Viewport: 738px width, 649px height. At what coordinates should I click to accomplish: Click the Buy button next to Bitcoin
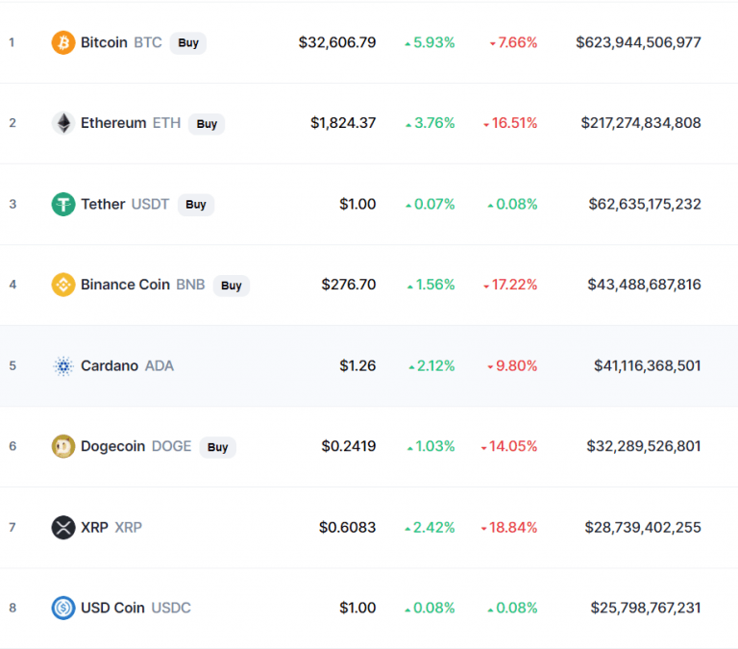pyautogui.click(x=188, y=43)
